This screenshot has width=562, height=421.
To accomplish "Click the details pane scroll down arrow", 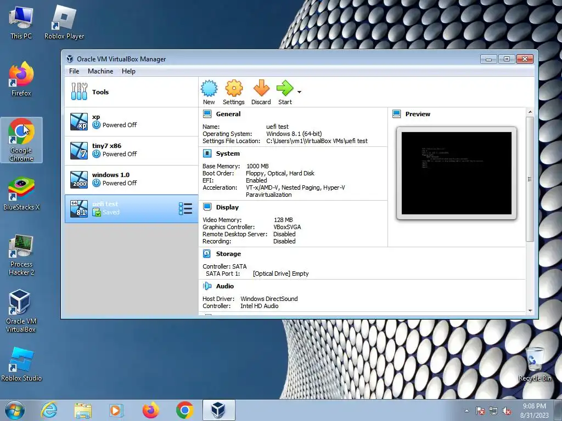I will tap(530, 311).
